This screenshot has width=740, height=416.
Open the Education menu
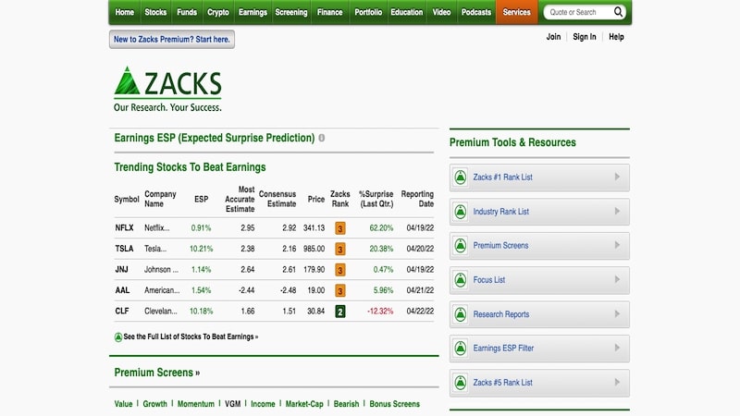(x=407, y=12)
